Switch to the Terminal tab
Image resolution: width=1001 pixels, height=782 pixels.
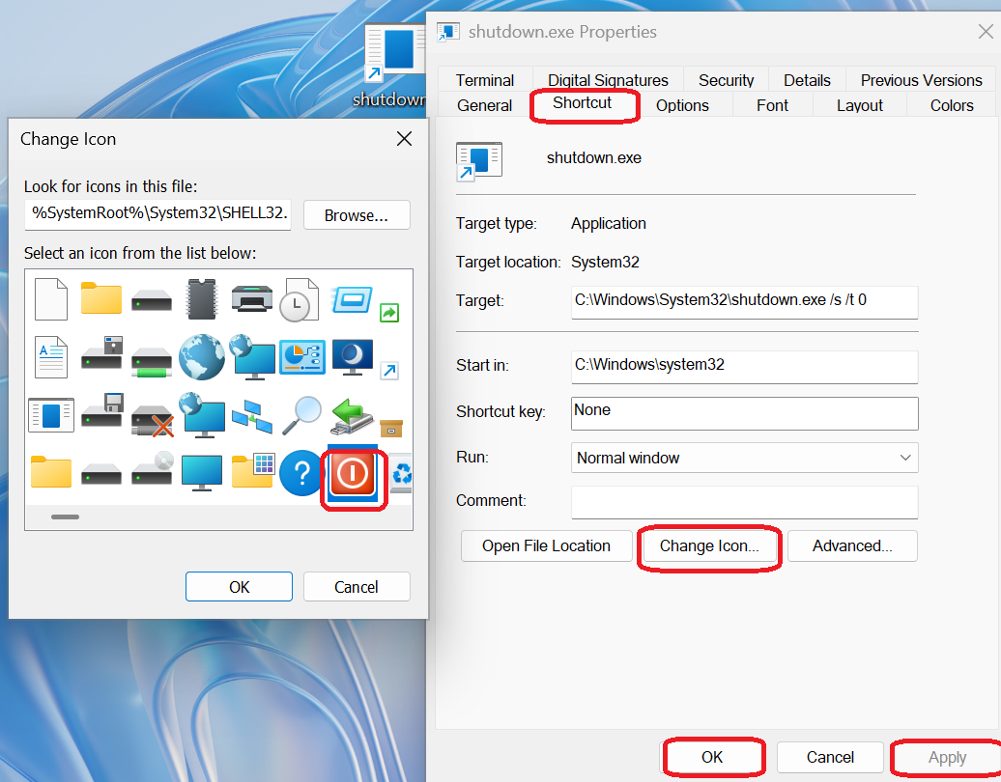coord(484,80)
